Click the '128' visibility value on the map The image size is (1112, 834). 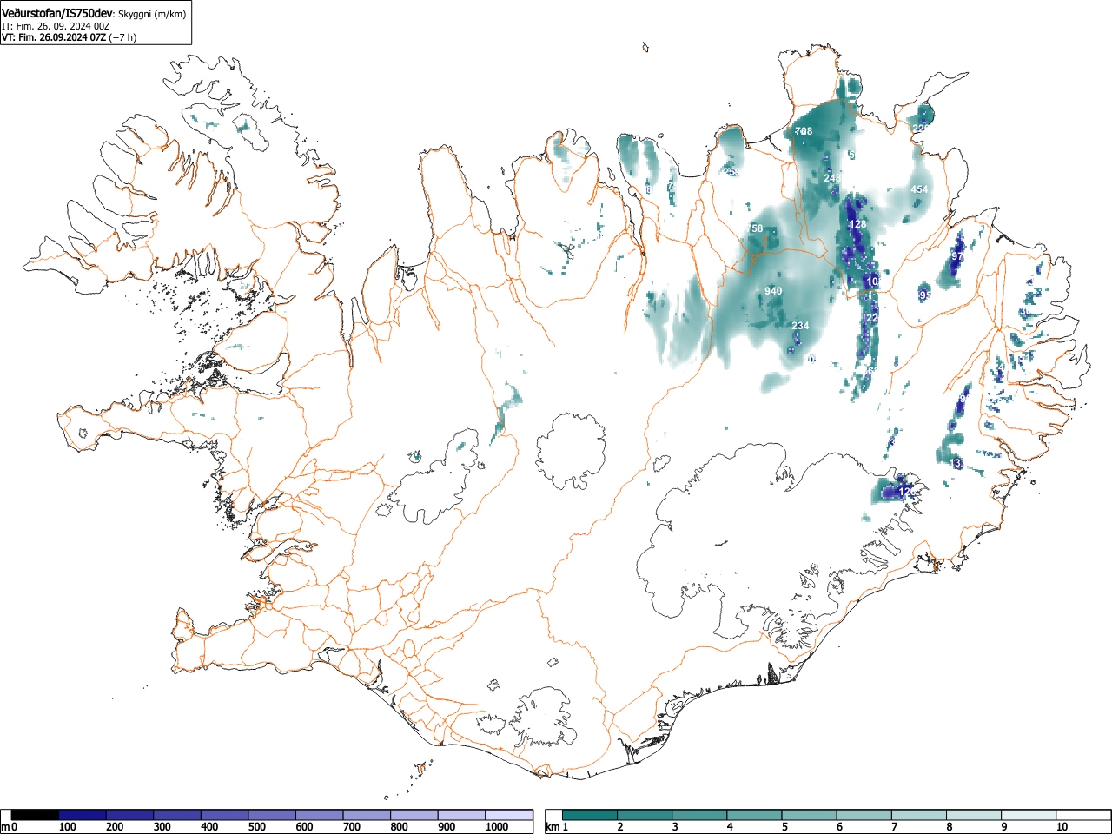tap(857, 224)
